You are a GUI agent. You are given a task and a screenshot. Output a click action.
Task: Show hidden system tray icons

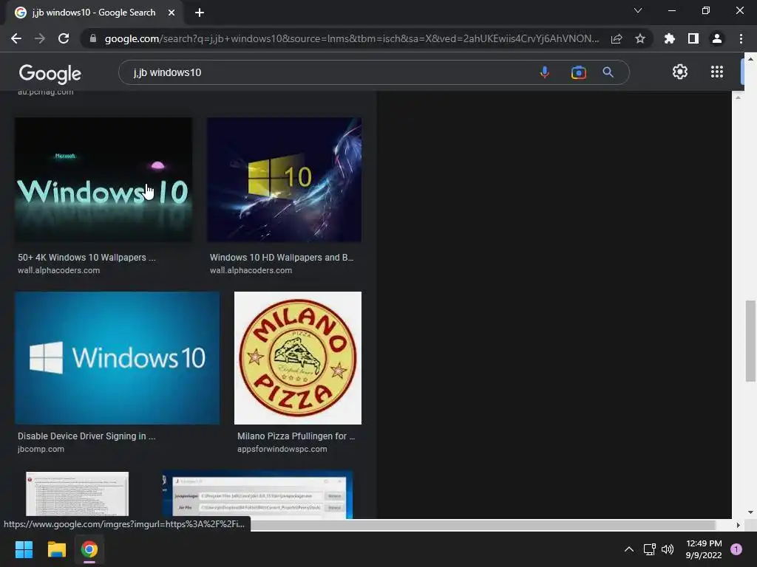click(x=629, y=549)
